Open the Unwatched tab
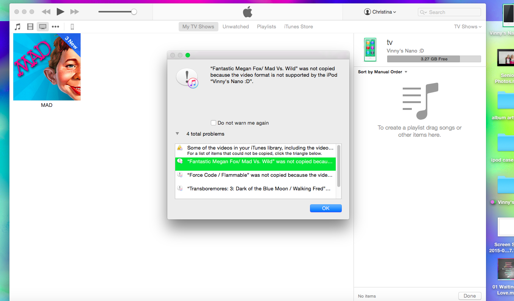The width and height of the screenshot is (514, 301). (x=236, y=26)
